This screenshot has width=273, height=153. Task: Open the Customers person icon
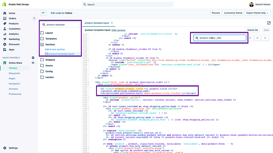tap(5, 29)
